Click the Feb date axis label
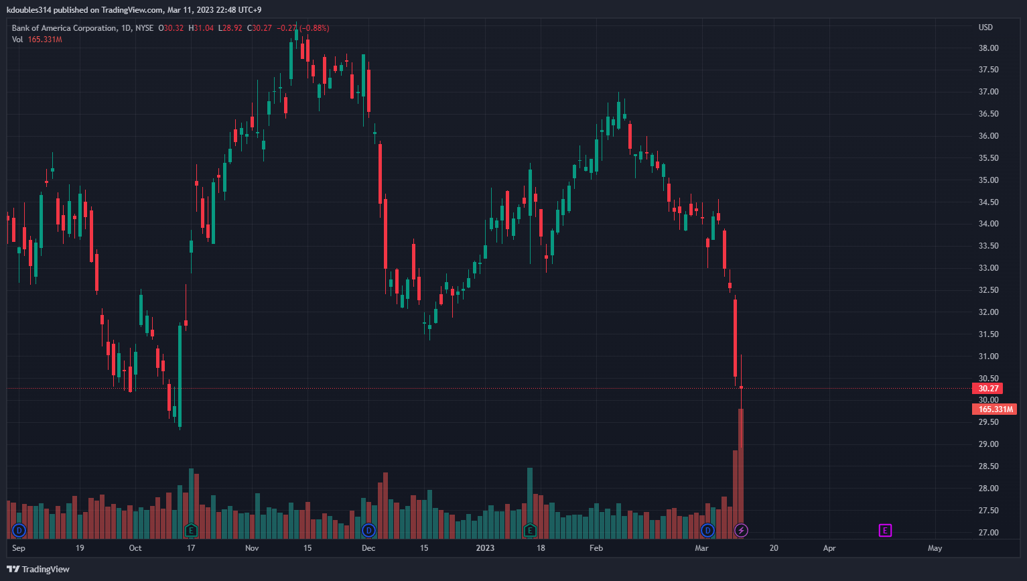Viewport: 1027px width, 581px height. [596, 548]
